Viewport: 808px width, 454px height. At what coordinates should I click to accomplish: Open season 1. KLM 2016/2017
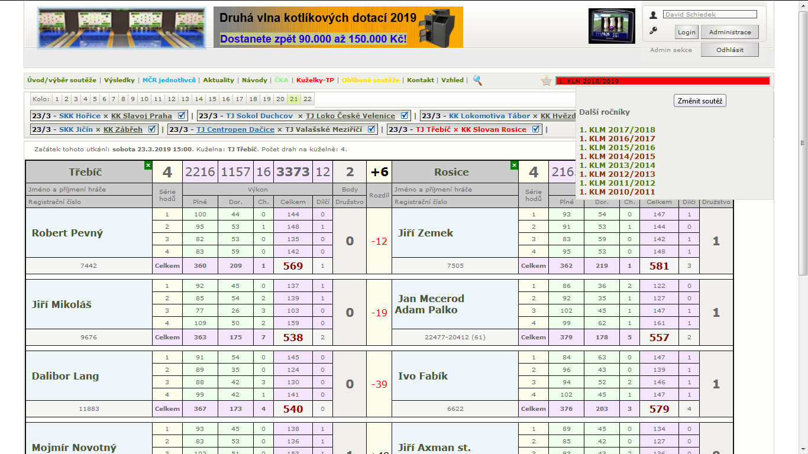618,139
